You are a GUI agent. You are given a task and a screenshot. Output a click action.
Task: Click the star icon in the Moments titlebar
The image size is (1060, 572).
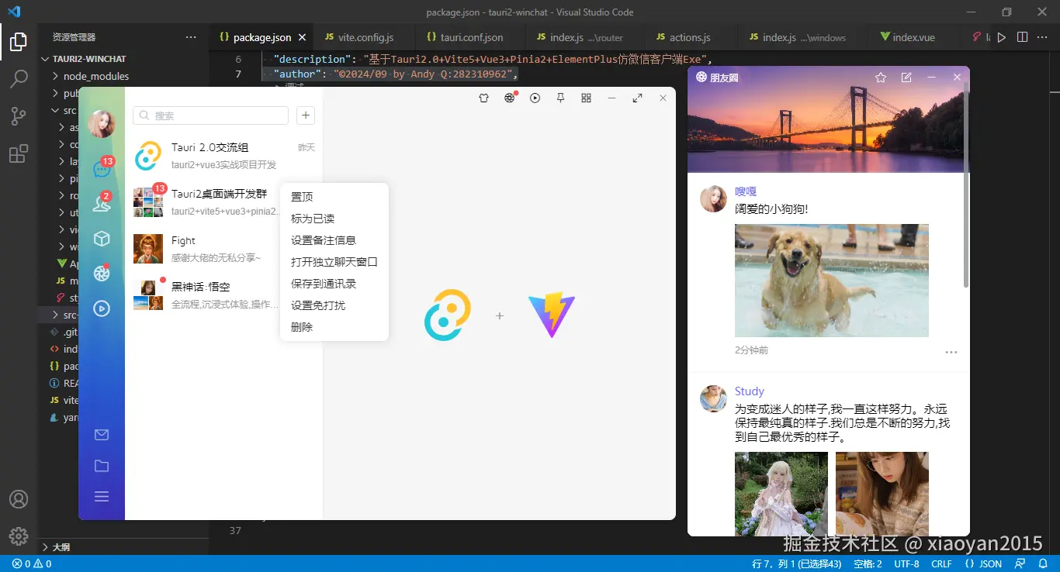pos(881,78)
